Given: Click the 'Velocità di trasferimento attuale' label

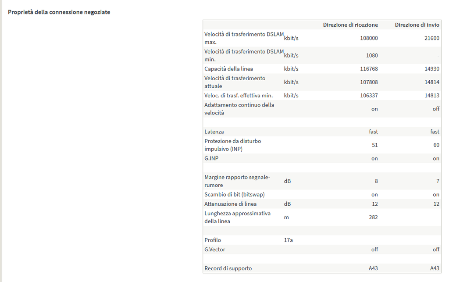Looking at the screenshot, I should (235, 82).
